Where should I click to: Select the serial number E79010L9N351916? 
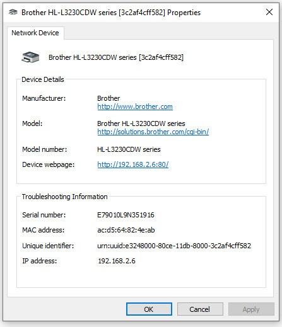[126, 215]
